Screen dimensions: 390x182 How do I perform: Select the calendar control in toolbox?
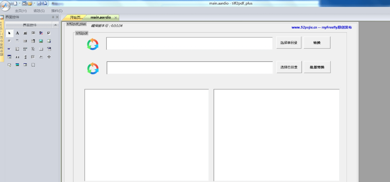pos(9,57)
